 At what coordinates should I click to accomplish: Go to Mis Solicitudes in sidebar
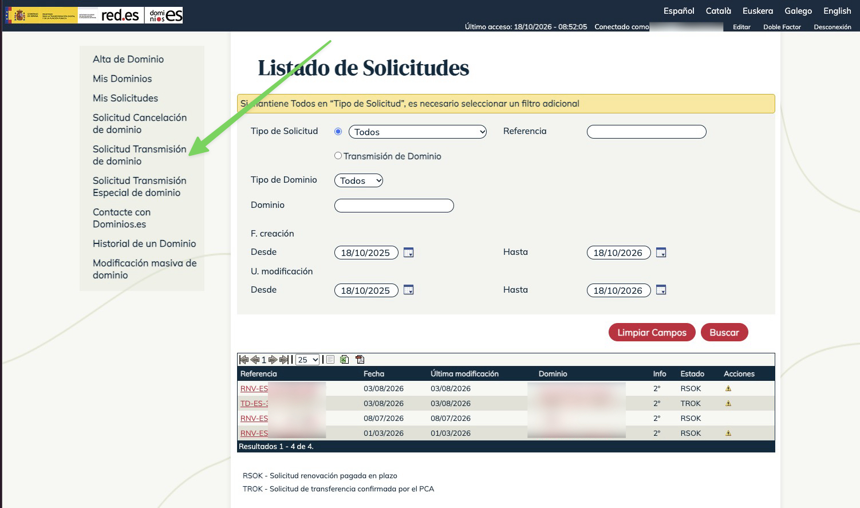[x=125, y=98]
